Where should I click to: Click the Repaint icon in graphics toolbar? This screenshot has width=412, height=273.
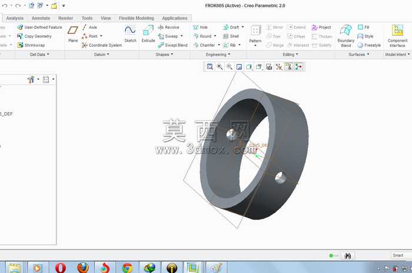(x=239, y=67)
